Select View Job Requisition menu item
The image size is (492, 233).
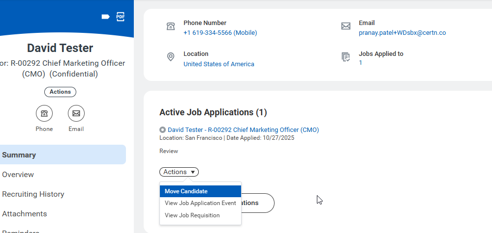(x=201, y=215)
